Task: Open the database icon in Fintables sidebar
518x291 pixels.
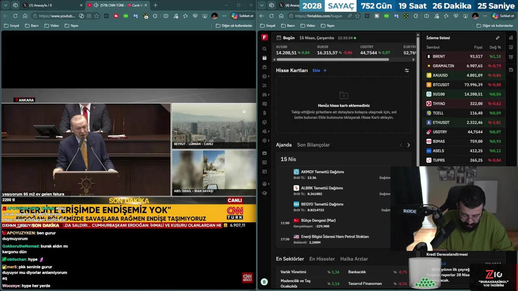Action: (264, 76)
